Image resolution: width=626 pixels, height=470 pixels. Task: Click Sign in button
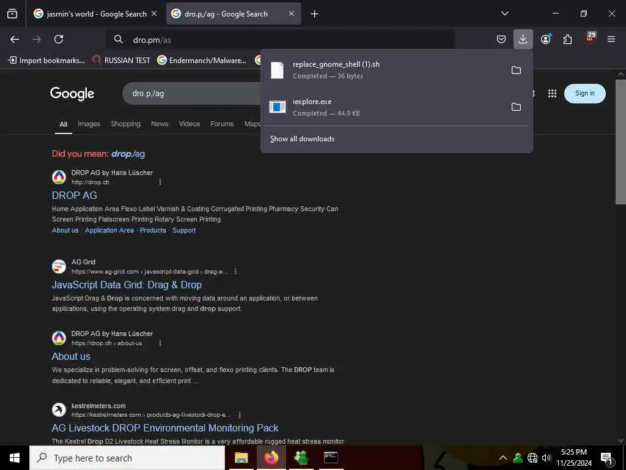click(585, 94)
